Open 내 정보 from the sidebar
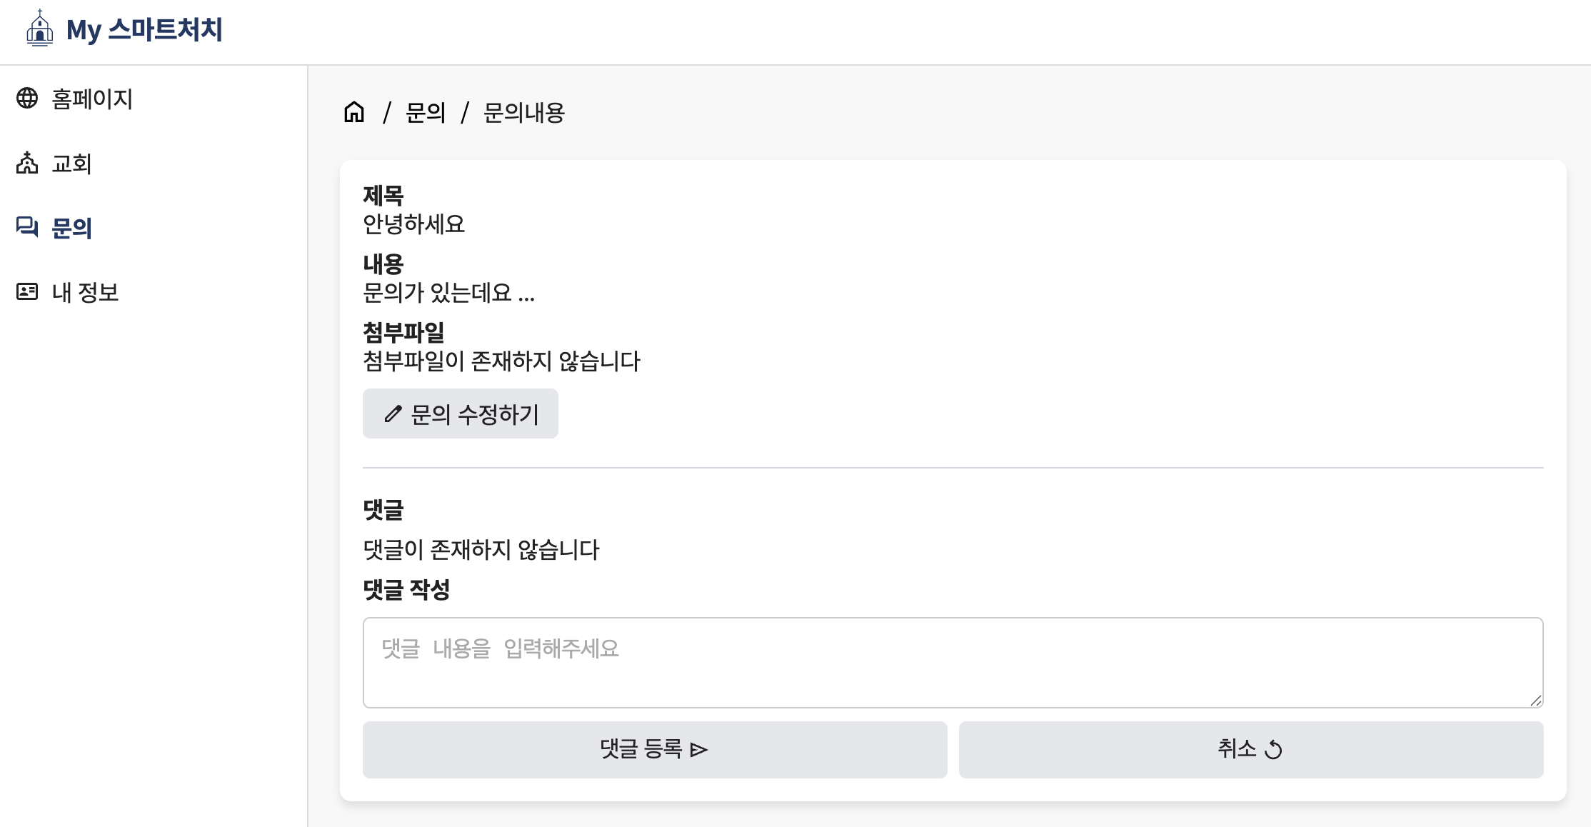The width and height of the screenshot is (1591, 827). pyautogui.click(x=85, y=292)
